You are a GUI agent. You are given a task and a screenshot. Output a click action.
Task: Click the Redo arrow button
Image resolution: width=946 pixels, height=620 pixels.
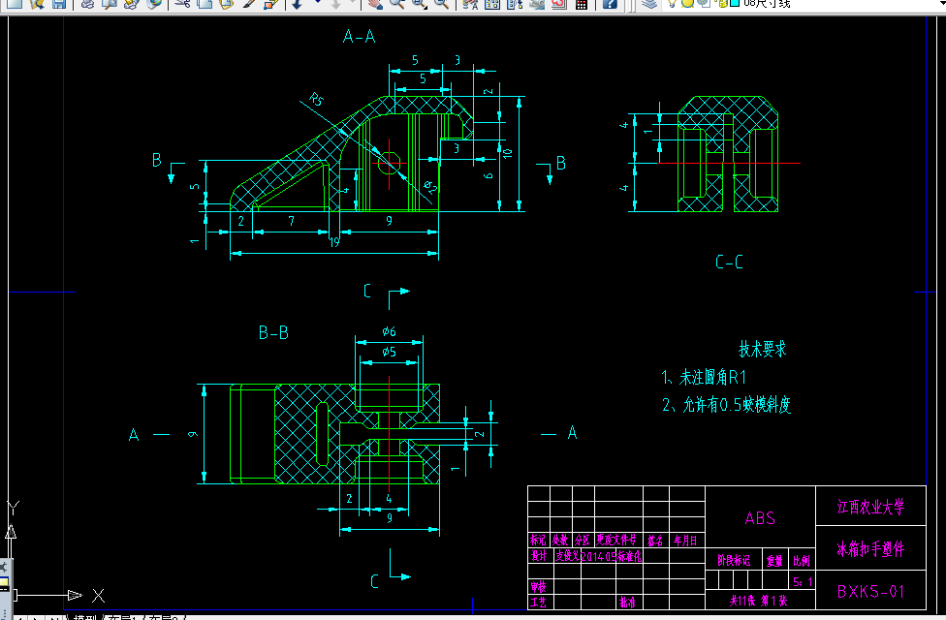point(335,6)
